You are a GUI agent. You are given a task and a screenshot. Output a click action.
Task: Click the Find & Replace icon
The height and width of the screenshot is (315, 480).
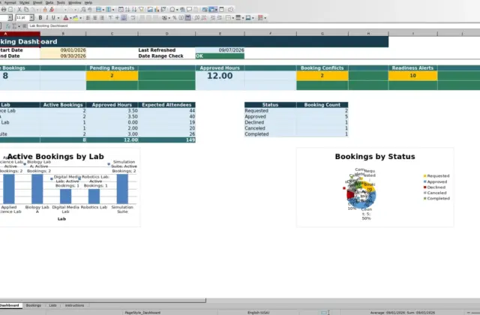point(83,10)
